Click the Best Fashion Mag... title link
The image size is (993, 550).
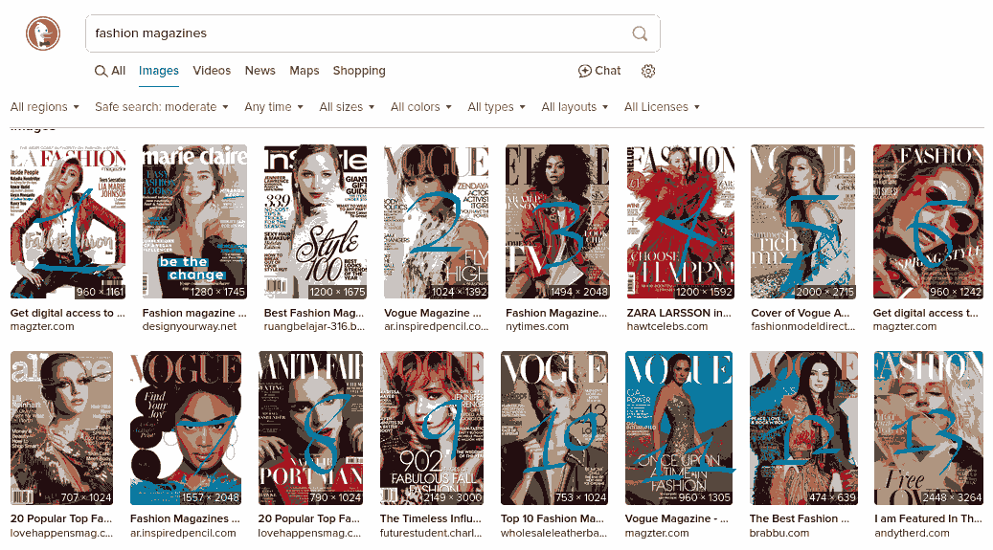[314, 313]
